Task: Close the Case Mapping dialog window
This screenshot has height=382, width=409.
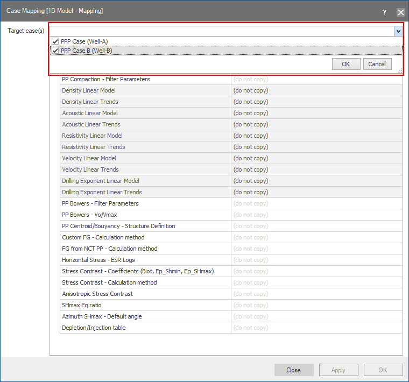Action: (400, 12)
